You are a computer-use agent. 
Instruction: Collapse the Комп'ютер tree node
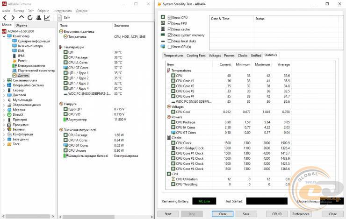pos(4,36)
